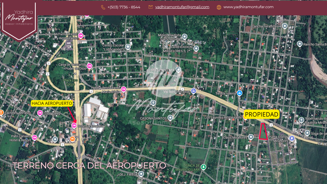Click the Tabernaculo Bautista church pin

pyautogui.click(x=301, y=120)
